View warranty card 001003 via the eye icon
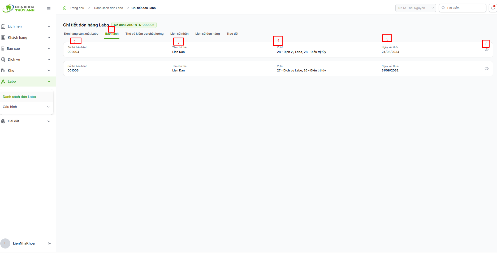 (x=487, y=69)
